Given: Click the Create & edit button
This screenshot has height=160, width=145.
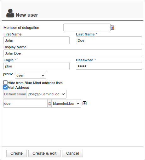Looking at the screenshot, I should tap(44, 153).
